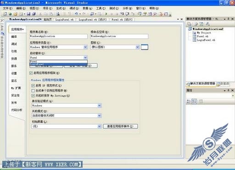Switch to the LoginForm1.vb code tab
The height and width of the screenshot is (170, 235).
tap(64, 20)
